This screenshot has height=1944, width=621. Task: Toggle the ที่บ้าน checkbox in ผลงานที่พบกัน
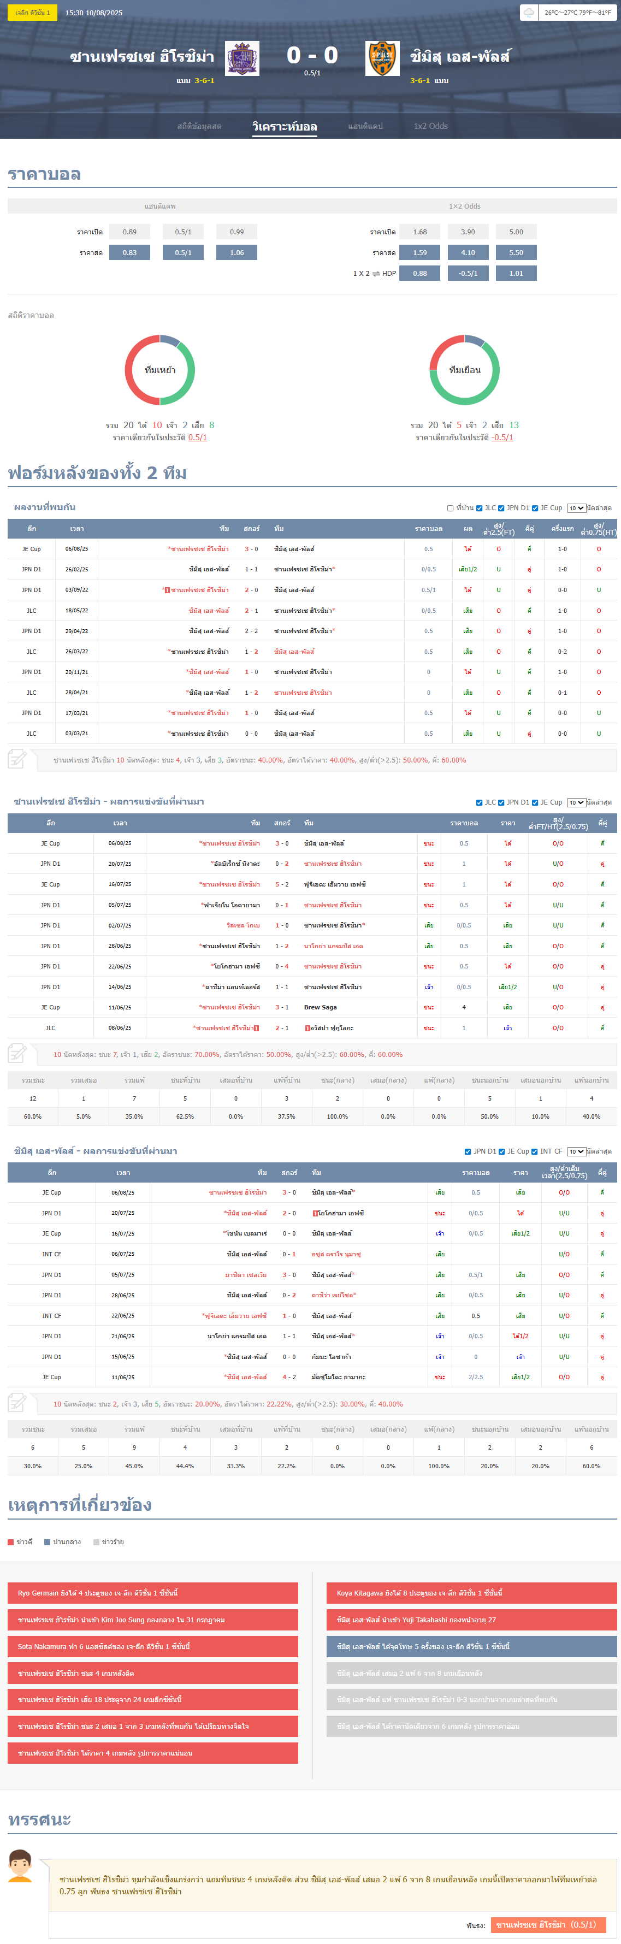[x=451, y=509]
